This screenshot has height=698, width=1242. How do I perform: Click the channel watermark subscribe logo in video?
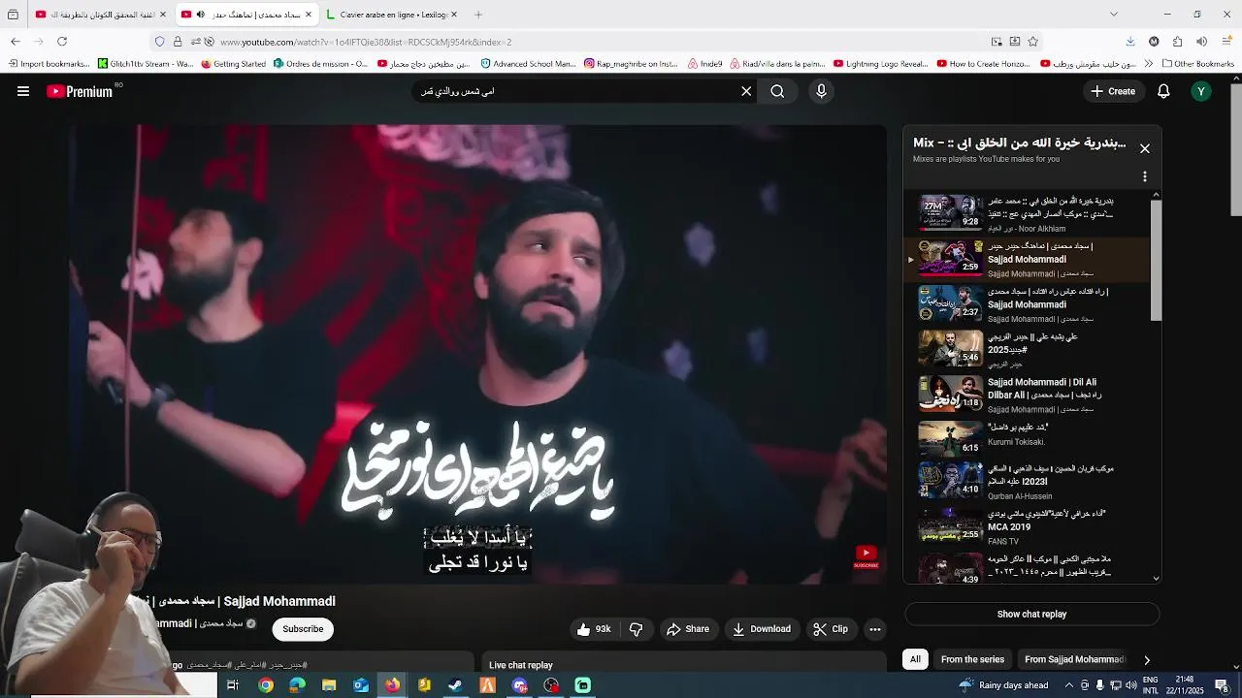click(866, 557)
